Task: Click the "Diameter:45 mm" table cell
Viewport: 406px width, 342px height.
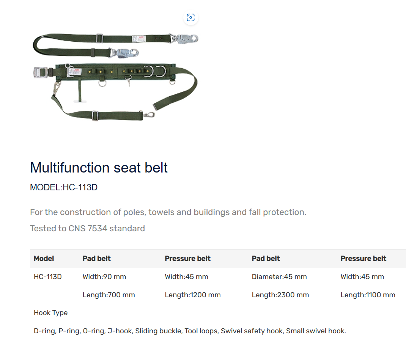Action: point(279,277)
